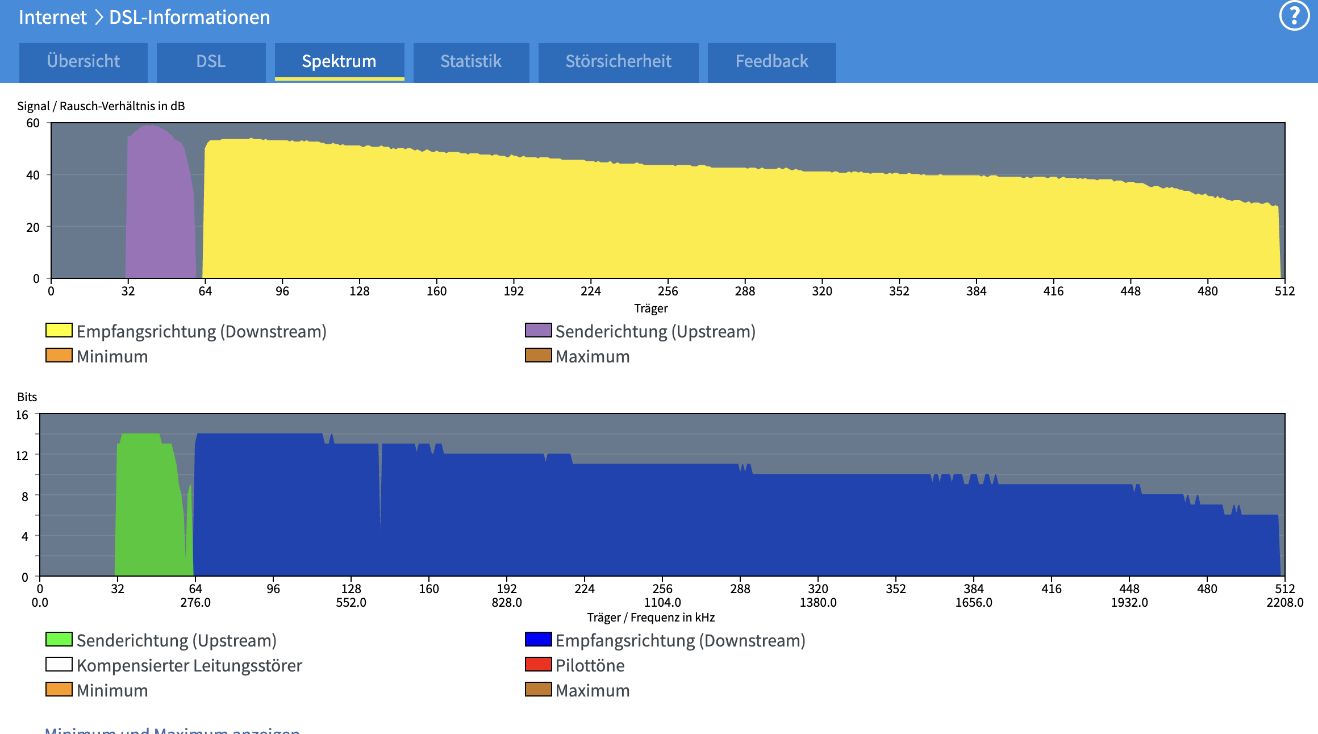Click orange Minimum swatch in SNR legend
1318x734 pixels.
[x=59, y=355]
